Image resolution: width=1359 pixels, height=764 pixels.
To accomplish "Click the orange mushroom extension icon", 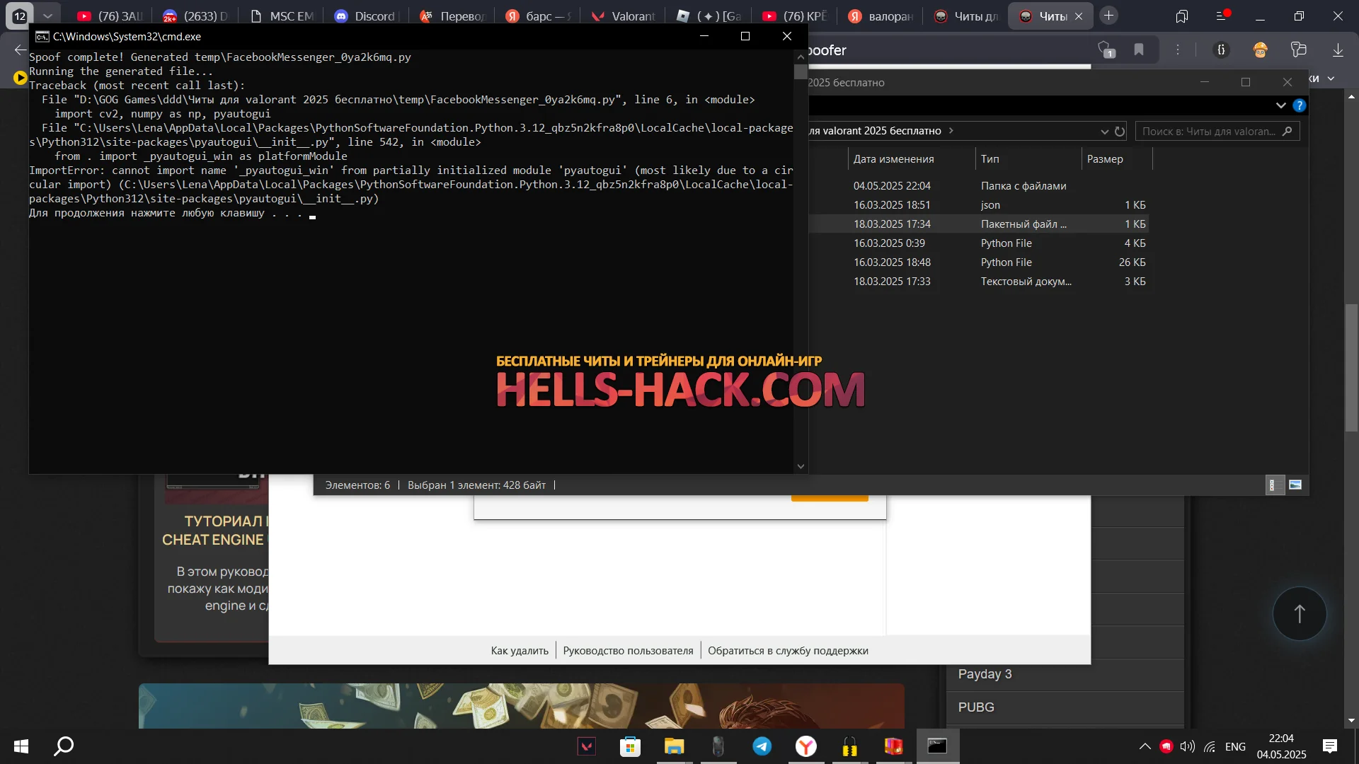I will 1260,50.
